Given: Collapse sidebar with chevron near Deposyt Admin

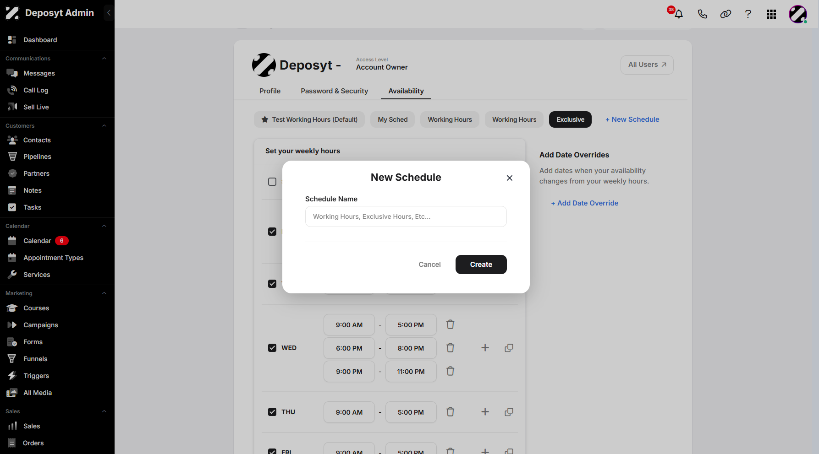Looking at the screenshot, I should 109,13.
